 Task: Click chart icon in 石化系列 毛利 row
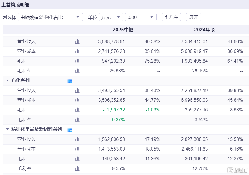click(x=77, y=110)
